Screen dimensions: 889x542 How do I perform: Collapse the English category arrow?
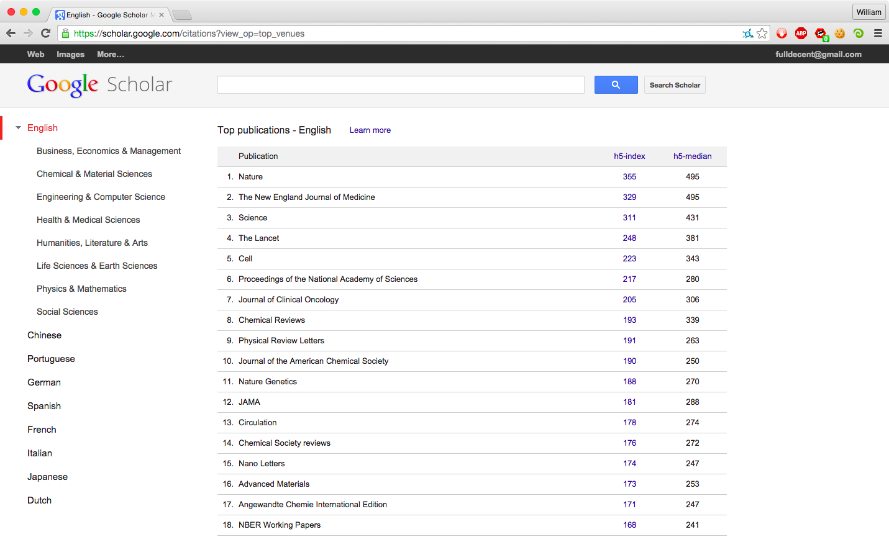tap(19, 128)
